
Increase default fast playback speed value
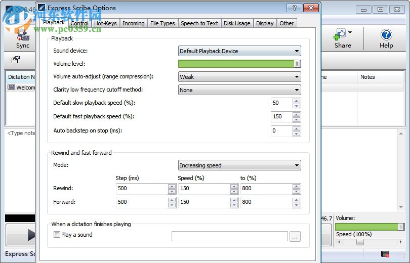(296, 114)
